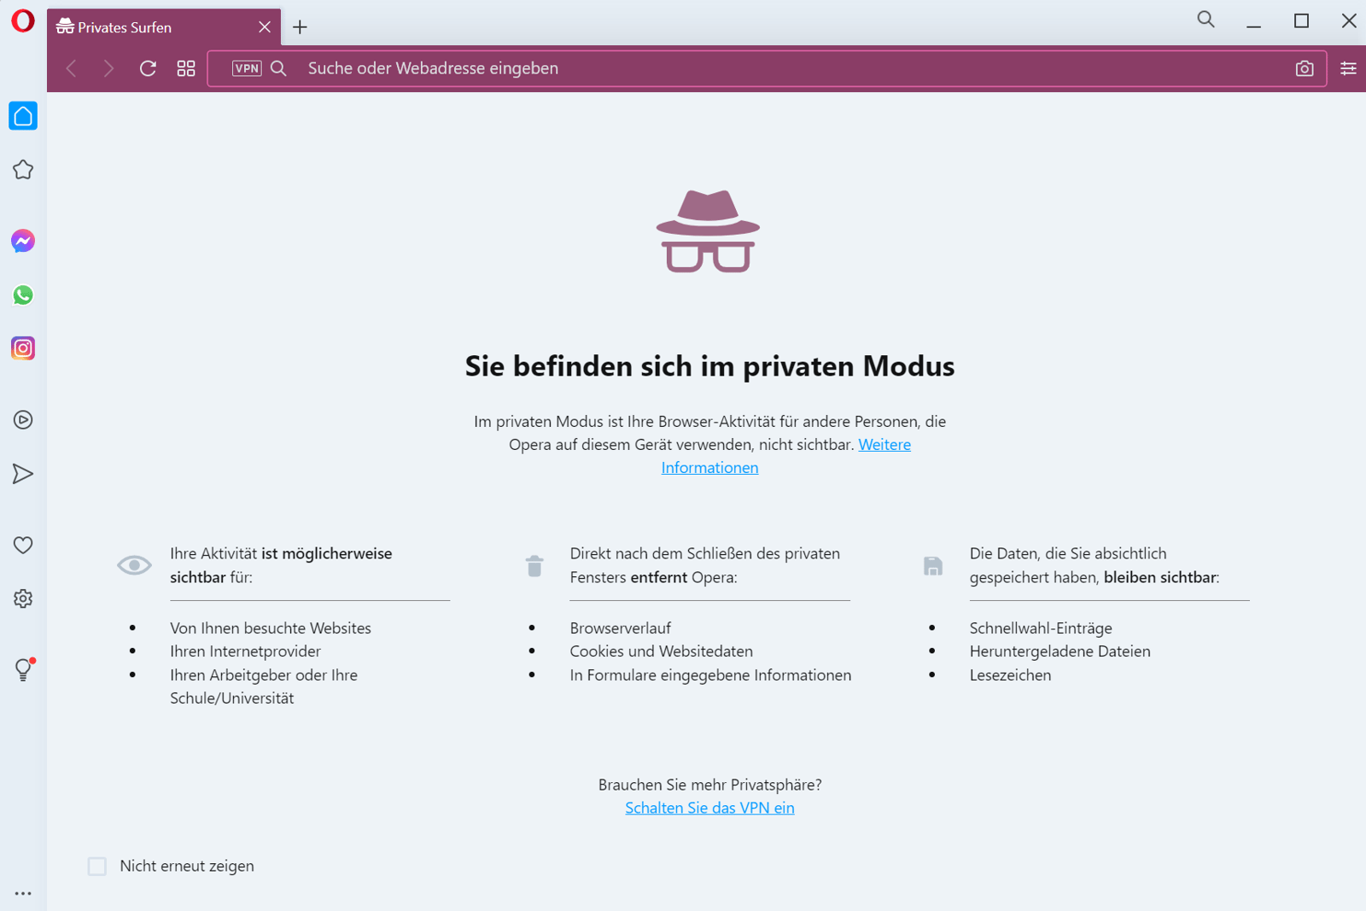
Task: Open the sidebar setup menu
Action: (23, 893)
